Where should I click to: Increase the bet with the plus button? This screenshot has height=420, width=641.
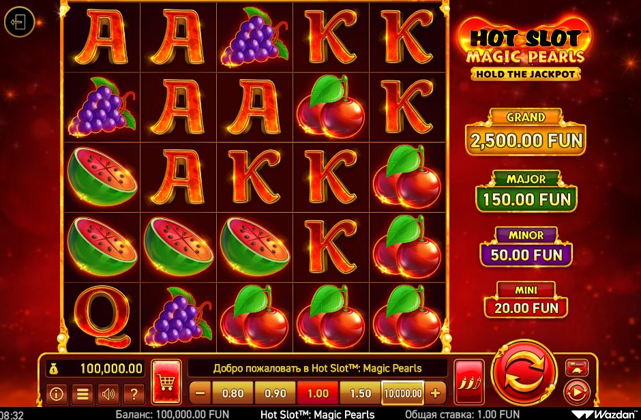tap(435, 393)
